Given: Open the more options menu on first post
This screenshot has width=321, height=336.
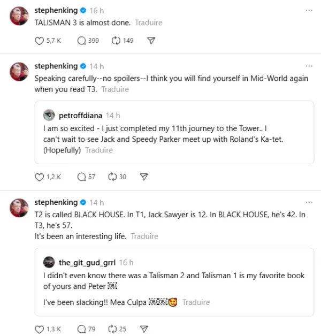Looking at the screenshot, I should [x=309, y=10].
